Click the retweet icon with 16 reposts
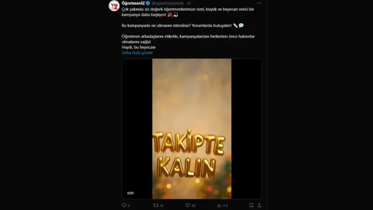 tap(156, 205)
